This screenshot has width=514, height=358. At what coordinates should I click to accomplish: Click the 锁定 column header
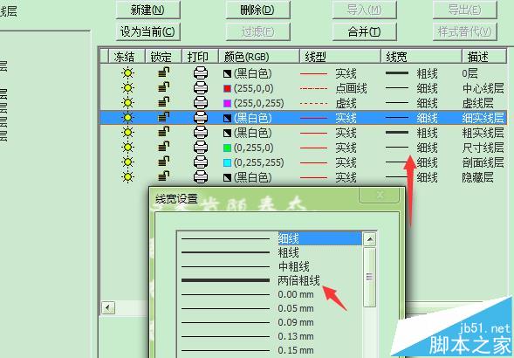point(163,57)
